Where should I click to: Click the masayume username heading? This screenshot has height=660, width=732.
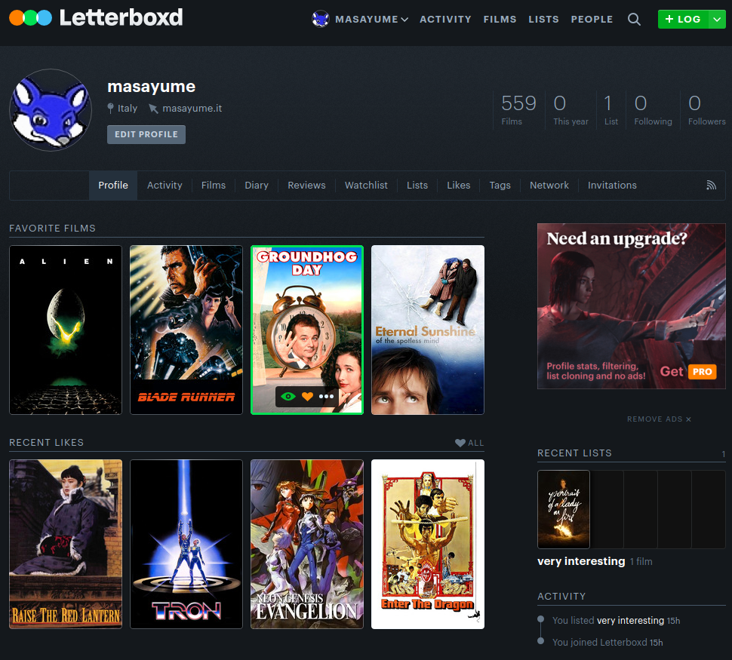(151, 86)
